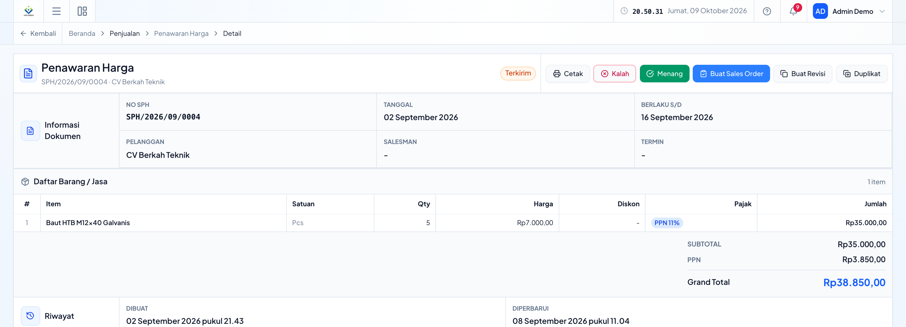Viewport: 906px width, 327px height.
Task: Click the Dibuat timestamp pukul 21.43
Action: tap(185, 321)
